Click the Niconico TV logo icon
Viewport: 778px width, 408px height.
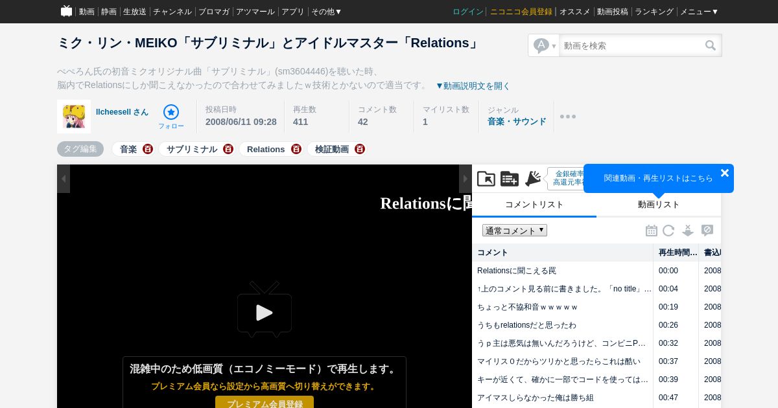(x=66, y=11)
